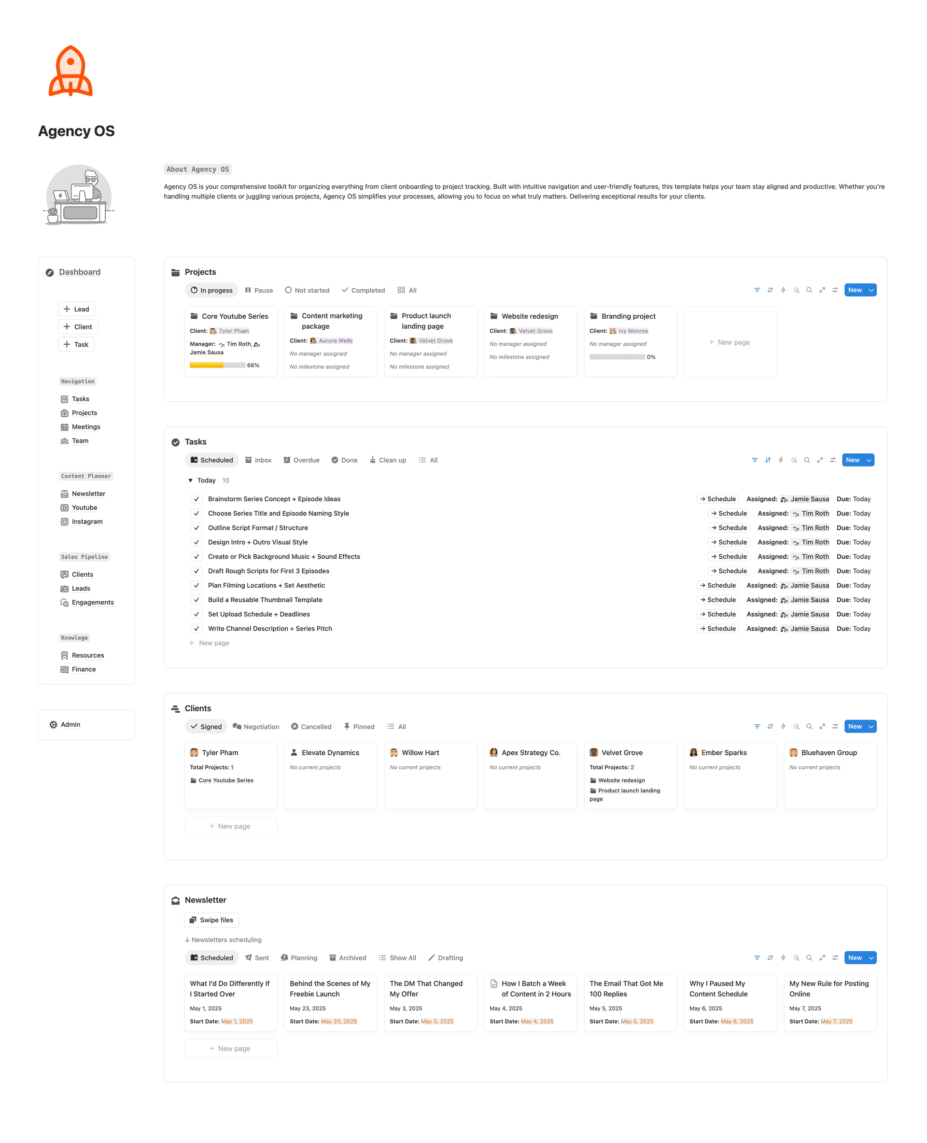This screenshot has height=1143, width=927.
Task: Click the Admin gear icon
Action: tap(54, 724)
